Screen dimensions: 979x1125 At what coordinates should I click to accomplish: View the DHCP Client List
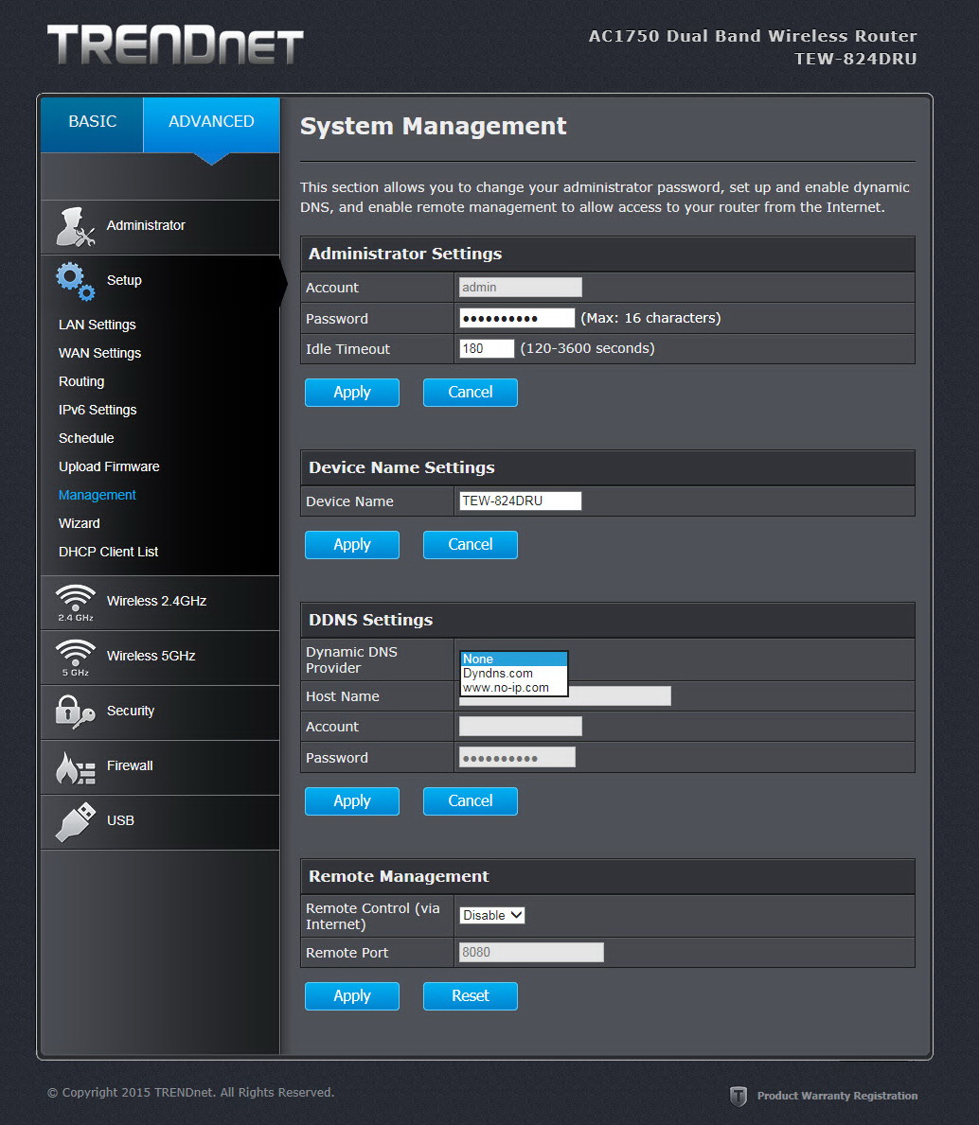click(x=108, y=552)
